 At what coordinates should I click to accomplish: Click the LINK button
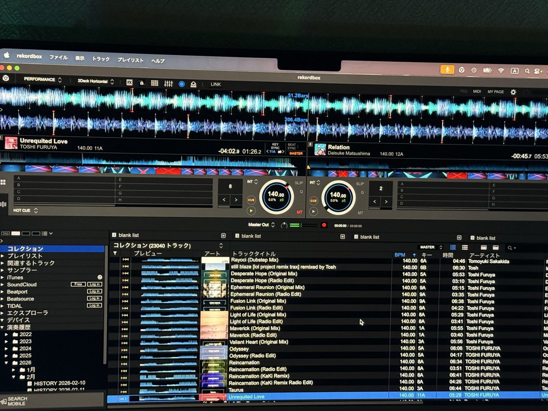[216, 84]
